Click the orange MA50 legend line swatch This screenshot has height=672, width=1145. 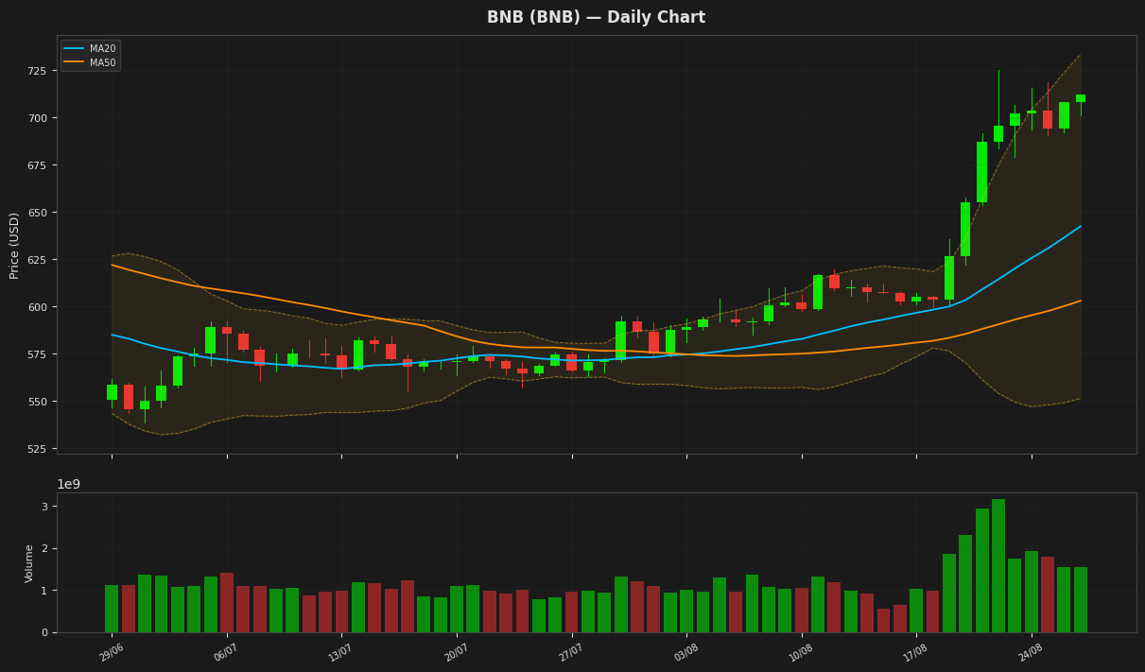74,62
